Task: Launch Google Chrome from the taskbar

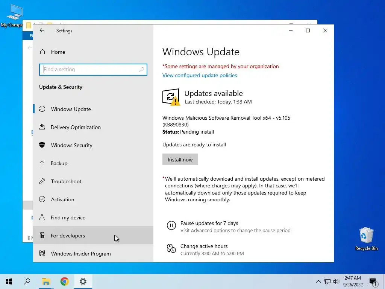Action: coord(65,281)
